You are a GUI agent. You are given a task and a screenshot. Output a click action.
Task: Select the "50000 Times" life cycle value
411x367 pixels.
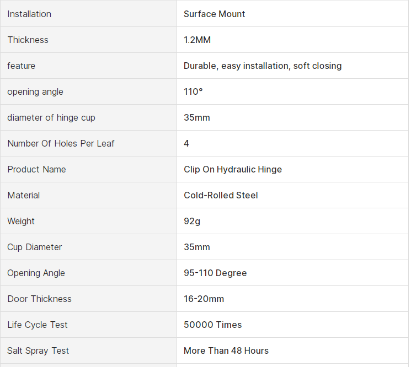212,325
